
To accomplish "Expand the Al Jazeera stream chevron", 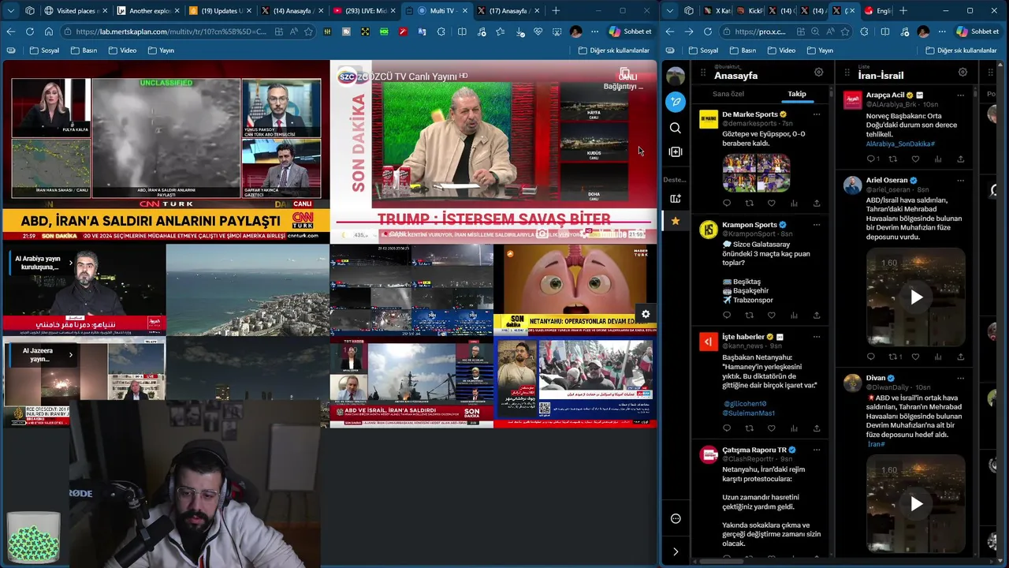I will 71,354.
